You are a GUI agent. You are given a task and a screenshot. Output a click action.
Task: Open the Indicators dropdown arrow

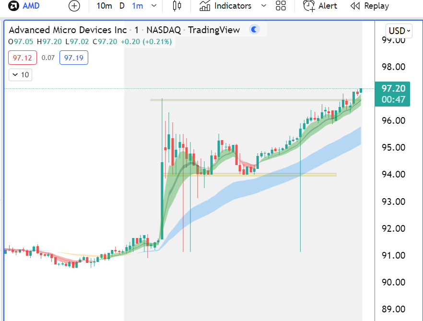tap(263, 6)
